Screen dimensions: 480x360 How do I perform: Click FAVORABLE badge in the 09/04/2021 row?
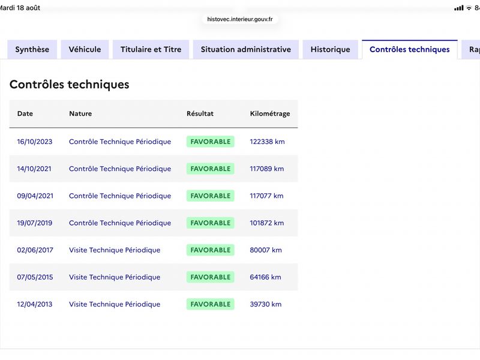tap(211, 196)
